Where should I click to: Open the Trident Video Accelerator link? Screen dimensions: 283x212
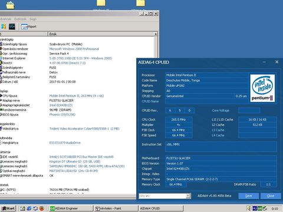point(84,129)
